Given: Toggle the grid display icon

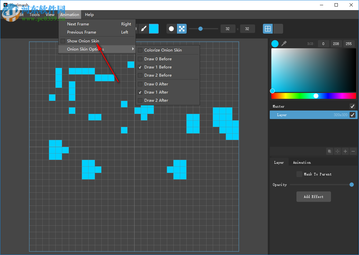Looking at the screenshot, I should pyautogui.click(x=267, y=29).
